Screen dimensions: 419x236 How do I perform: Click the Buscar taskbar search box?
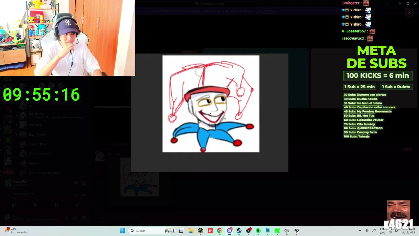point(153,231)
